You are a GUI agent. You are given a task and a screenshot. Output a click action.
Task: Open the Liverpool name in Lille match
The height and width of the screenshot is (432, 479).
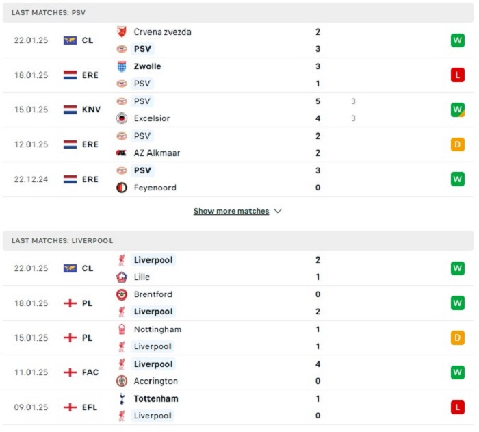[x=153, y=260]
